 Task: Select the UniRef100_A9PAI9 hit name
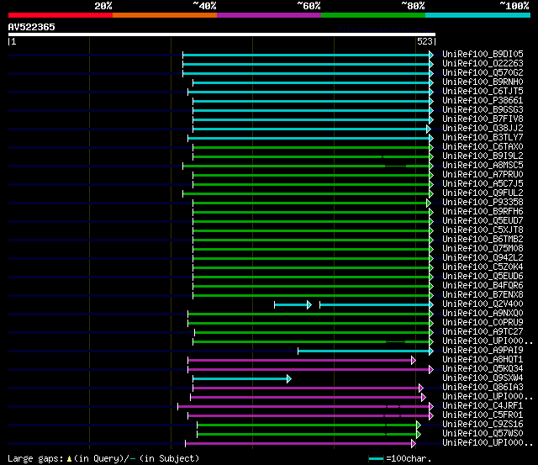483,351
